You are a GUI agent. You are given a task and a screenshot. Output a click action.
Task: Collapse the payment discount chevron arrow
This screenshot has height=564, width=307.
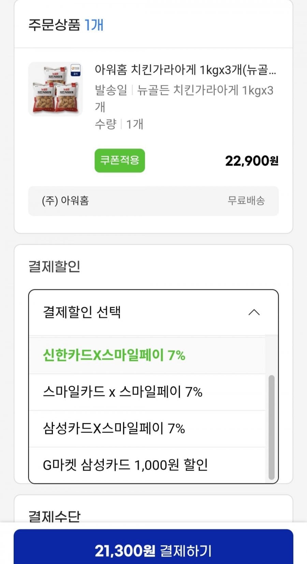tap(254, 312)
